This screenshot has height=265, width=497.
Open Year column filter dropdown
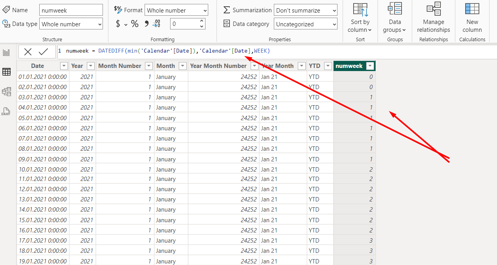click(91, 66)
